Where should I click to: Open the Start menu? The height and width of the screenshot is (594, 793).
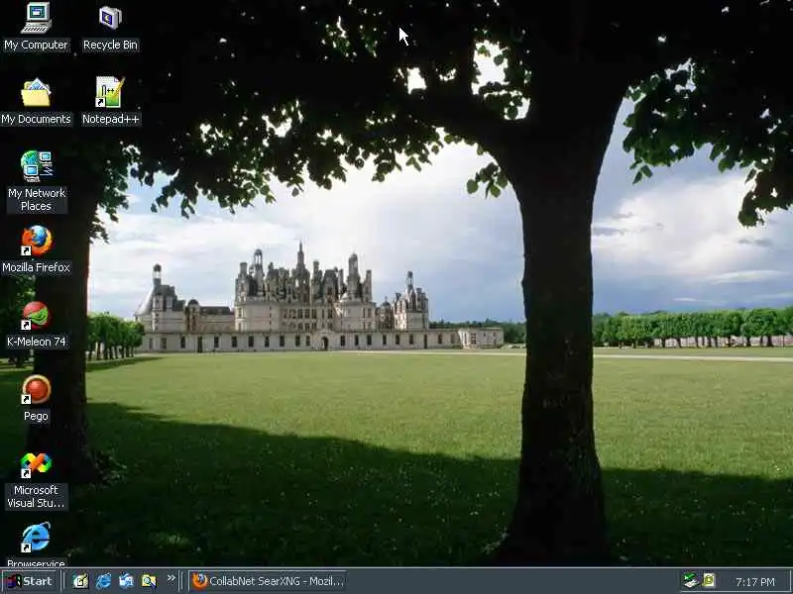[31, 581]
